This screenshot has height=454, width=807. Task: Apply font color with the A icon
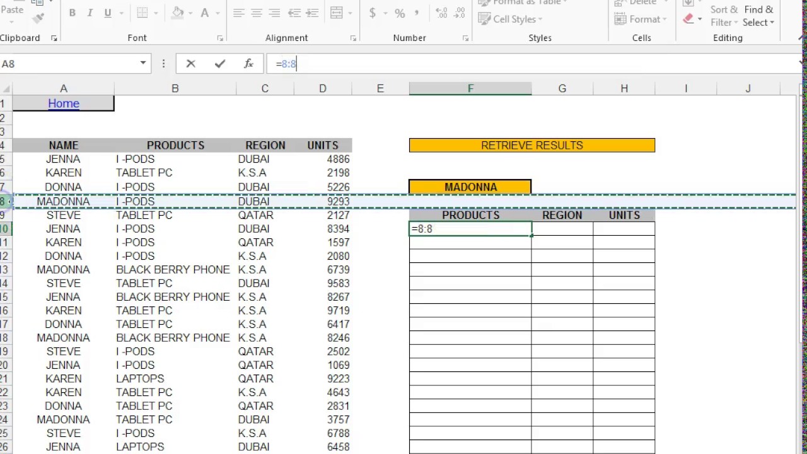click(204, 13)
